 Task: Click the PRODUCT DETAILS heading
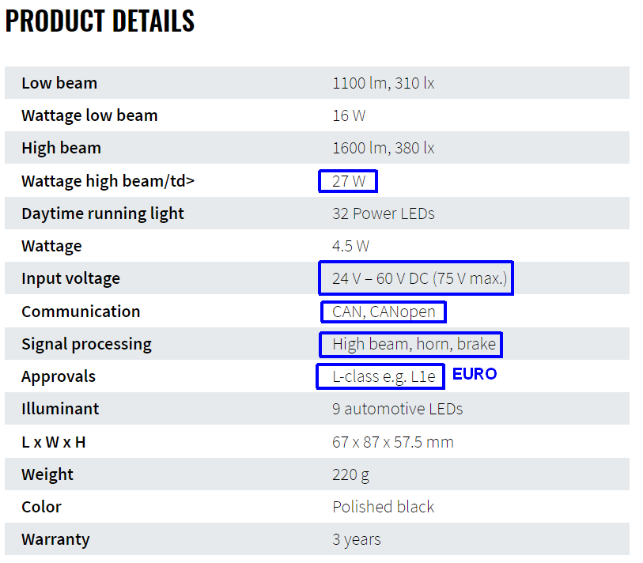click(100, 21)
